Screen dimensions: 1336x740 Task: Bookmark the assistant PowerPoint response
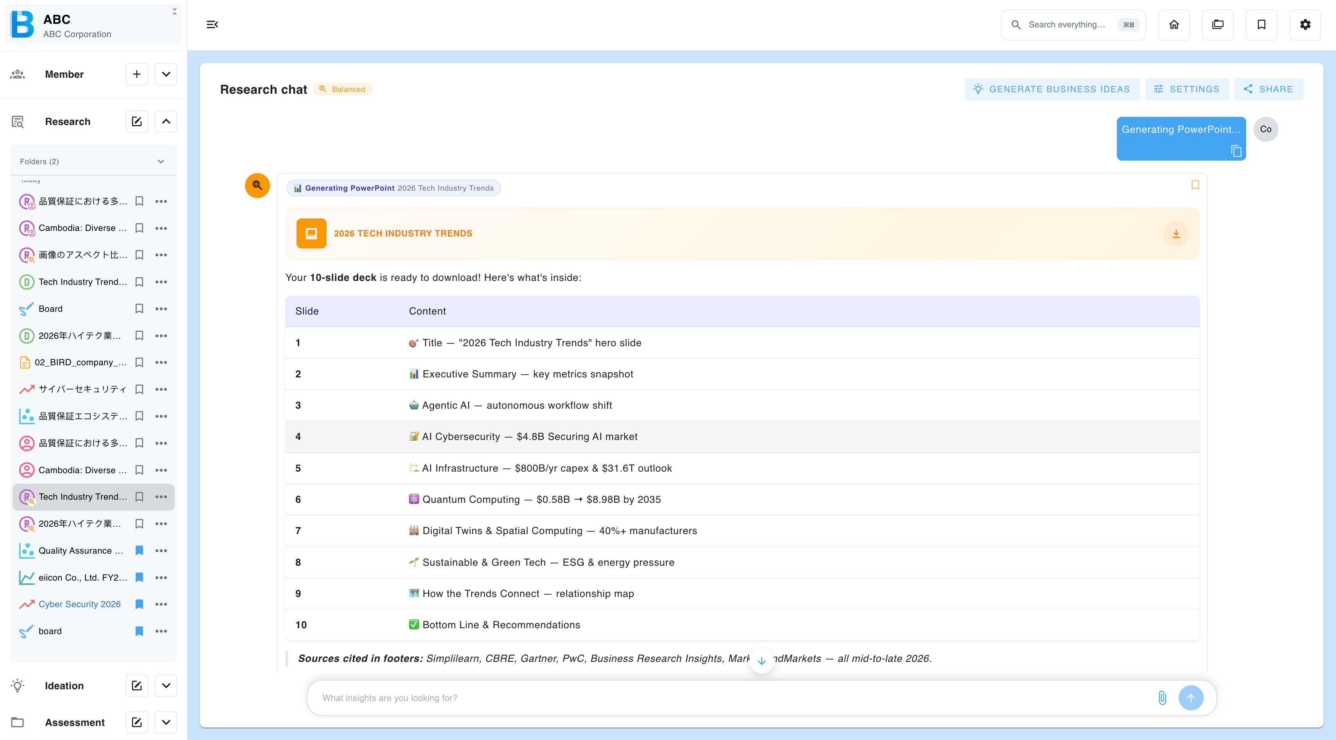(x=1195, y=185)
